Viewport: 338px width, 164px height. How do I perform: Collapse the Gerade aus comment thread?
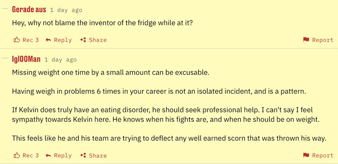[5, 9]
